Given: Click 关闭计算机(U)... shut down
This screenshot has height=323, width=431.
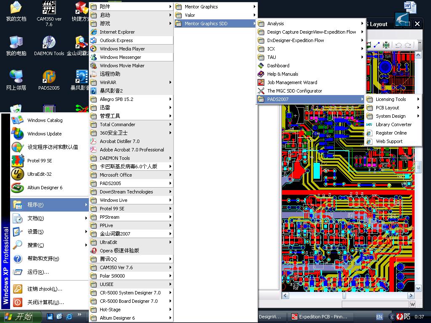Looking at the screenshot, I should coord(49,302).
